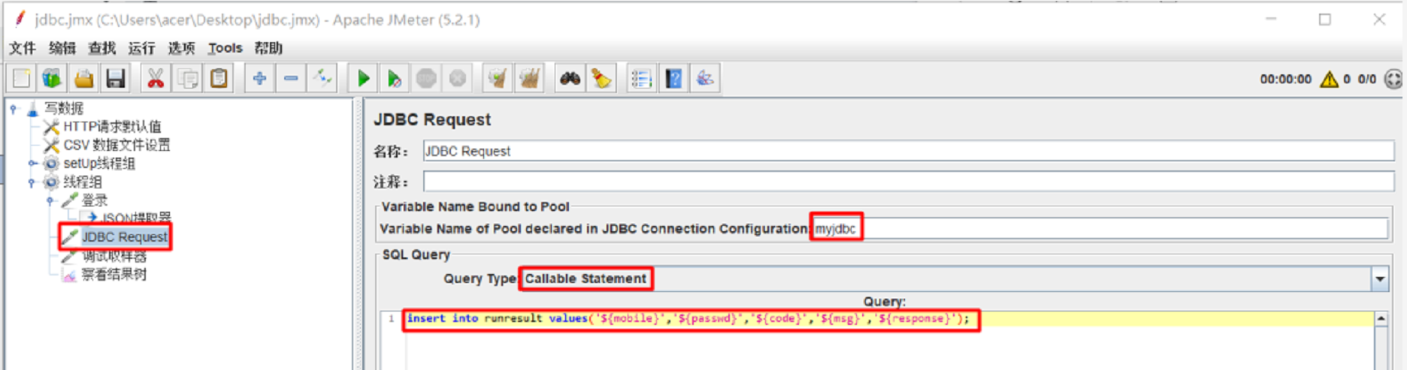Open the Tools menu
Image resolution: width=1407 pixels, height=370 pixels.
pos(225,48)
